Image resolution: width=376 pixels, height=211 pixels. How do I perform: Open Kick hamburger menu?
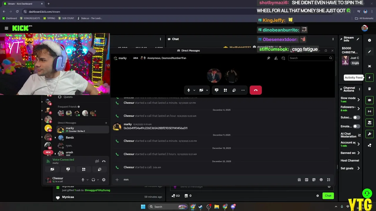6,28
